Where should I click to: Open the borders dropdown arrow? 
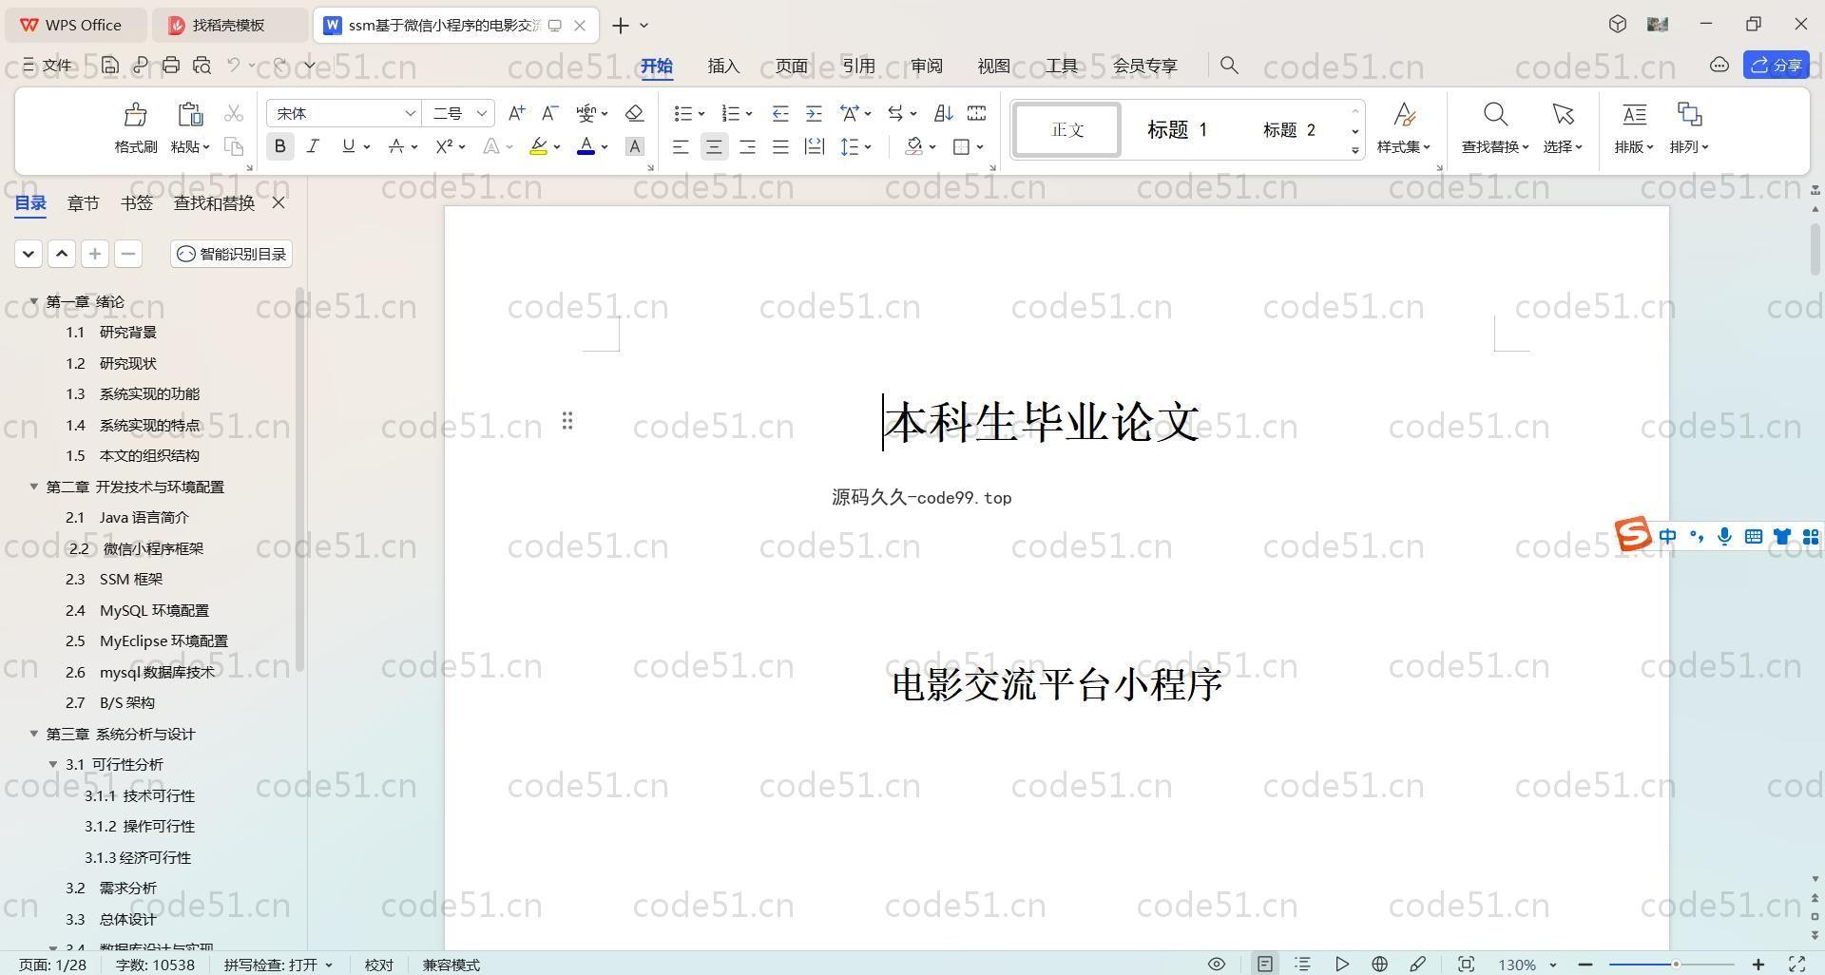980,146
